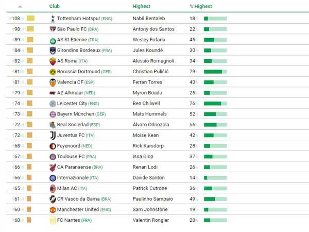Click the Valencia CF club crest
This screenshot has height=232, width=309.
pyautogui.click(x=53, y=82)
